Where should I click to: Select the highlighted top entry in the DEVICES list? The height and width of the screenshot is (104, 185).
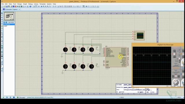[x=9, y=24]
